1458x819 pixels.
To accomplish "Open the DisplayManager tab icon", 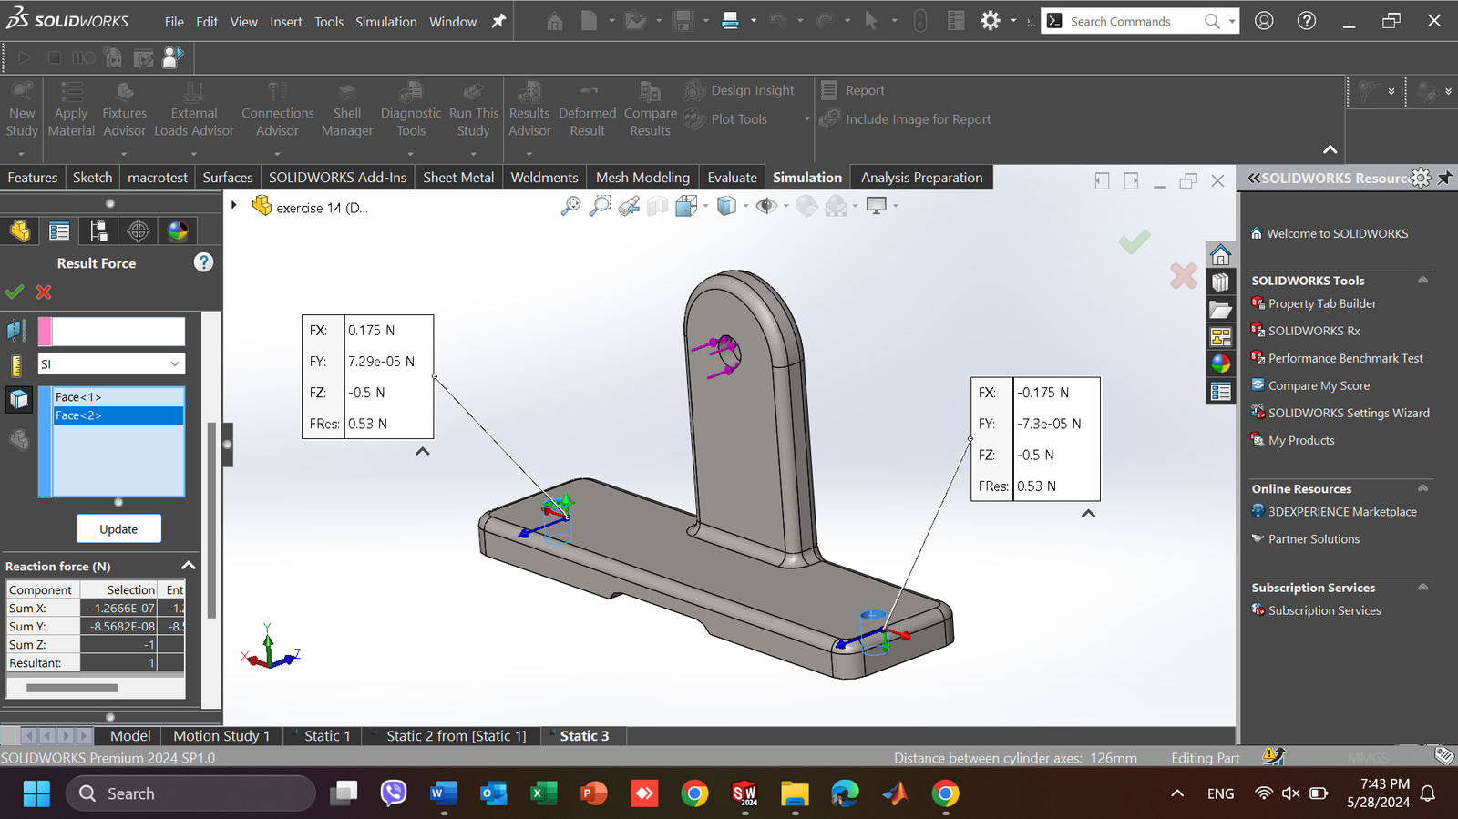I will [x=178, y=231].
